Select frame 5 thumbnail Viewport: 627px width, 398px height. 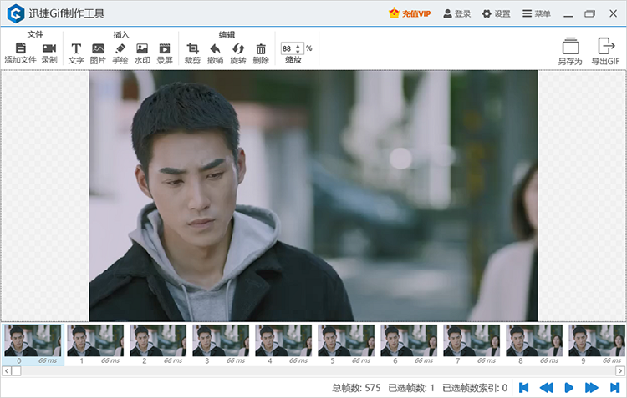coord(346,340)
